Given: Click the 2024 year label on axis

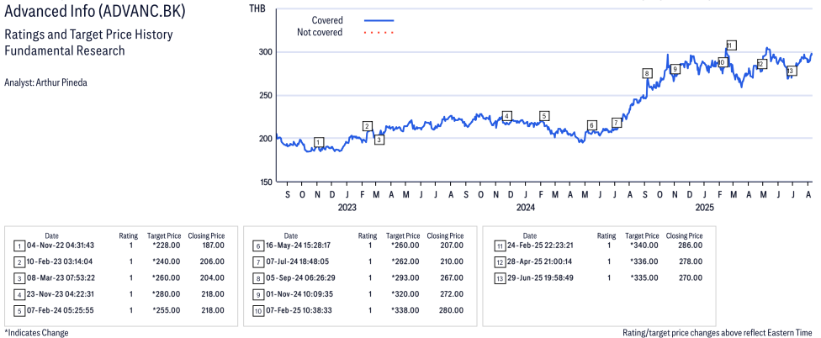Looking at the screenshot, I should pyautogui.click(x=526, y=208).
